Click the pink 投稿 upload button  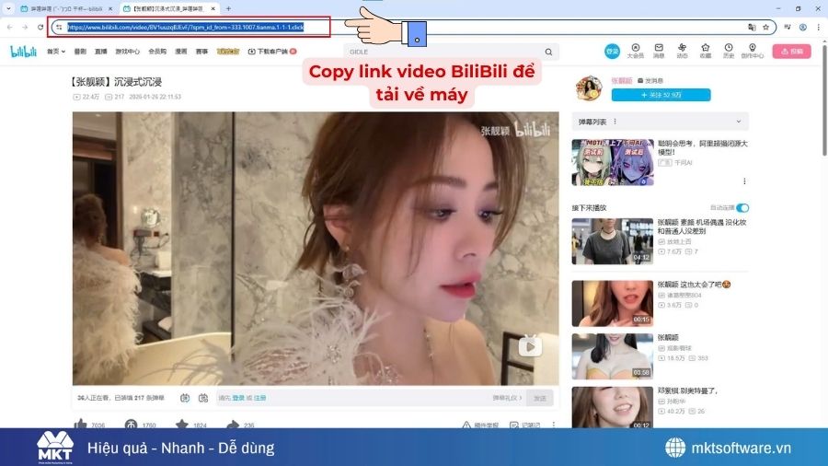click(x=791, y=52)
